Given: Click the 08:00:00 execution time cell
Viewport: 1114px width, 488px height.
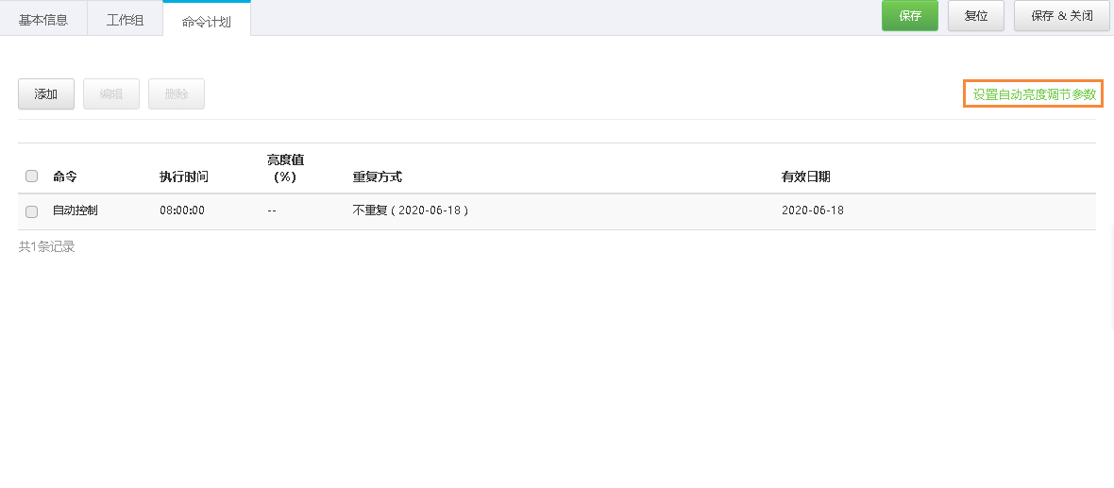Looking at the screenshot, I should pyautogui.click(x=182, y=210).
